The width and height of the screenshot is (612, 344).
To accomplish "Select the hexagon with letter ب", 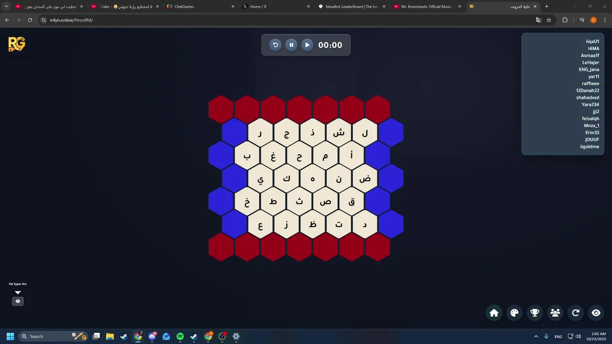I will tap(247, 156).
